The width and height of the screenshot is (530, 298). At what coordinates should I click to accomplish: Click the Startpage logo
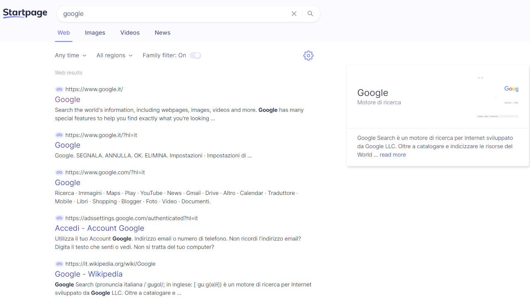point(25,13)
